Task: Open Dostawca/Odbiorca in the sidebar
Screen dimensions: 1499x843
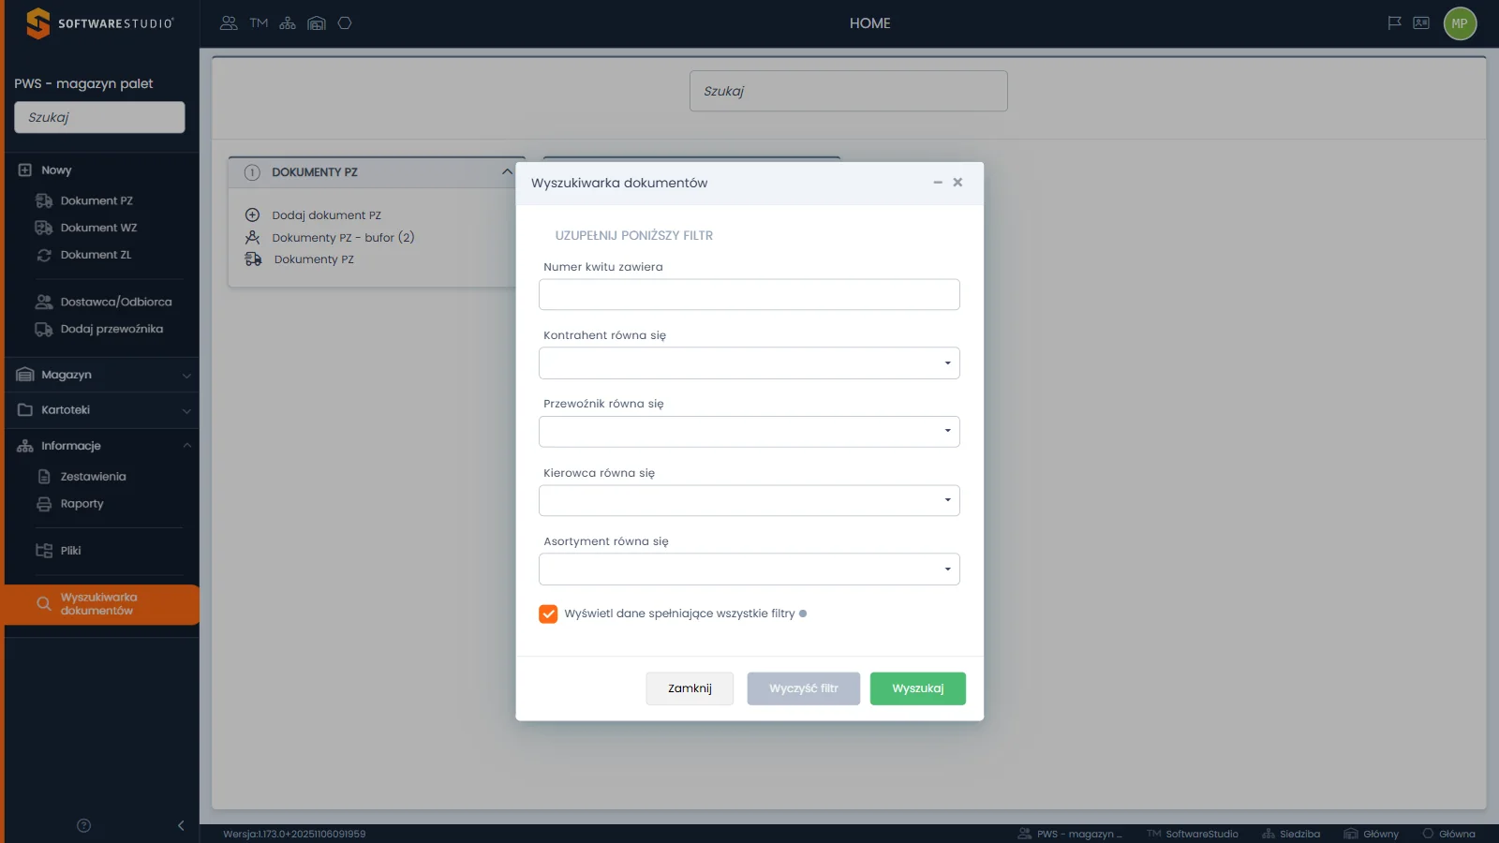Action: [x=116, y=302]
